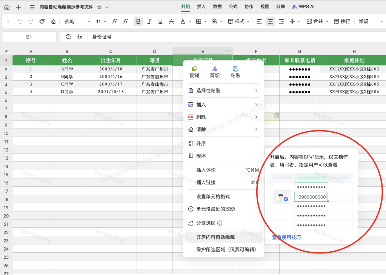Toggle bold formatting

(x=138, y=22)
